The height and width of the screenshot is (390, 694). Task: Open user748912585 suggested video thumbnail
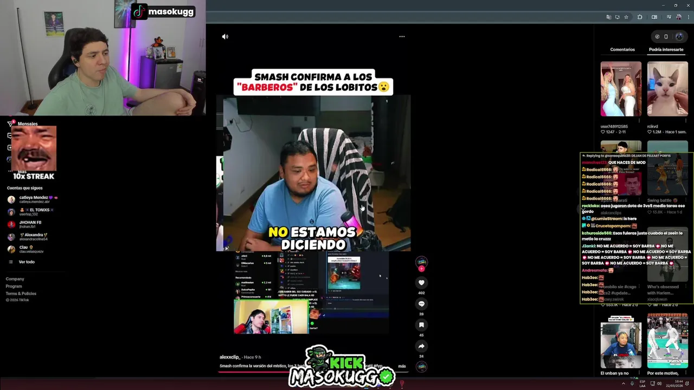621,89
